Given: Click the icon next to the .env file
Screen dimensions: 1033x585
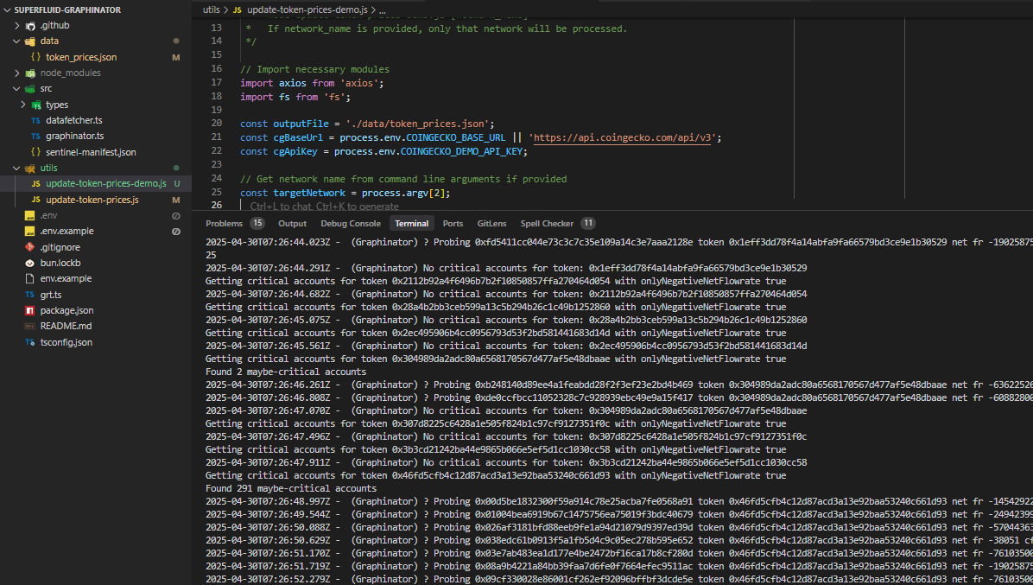Looking at the screenshot, I should tap(29, 215).
